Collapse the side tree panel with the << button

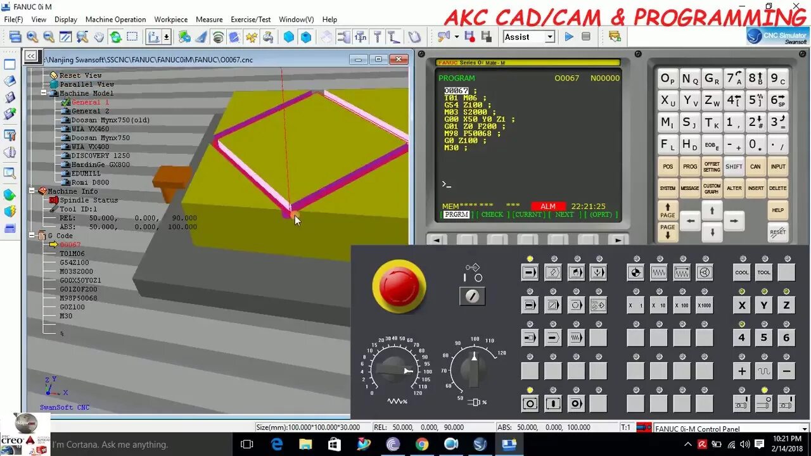point(31,56)
